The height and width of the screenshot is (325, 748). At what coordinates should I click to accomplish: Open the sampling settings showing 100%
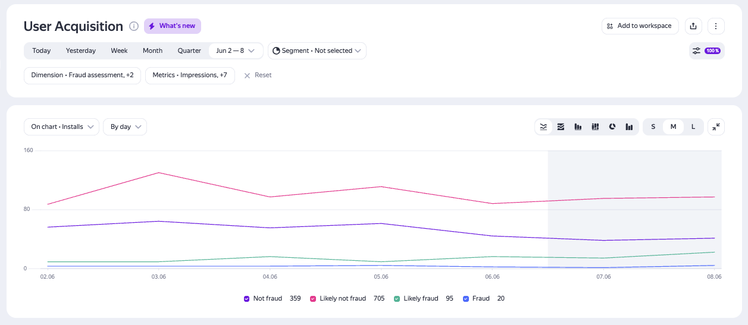(x=707, y=51)
